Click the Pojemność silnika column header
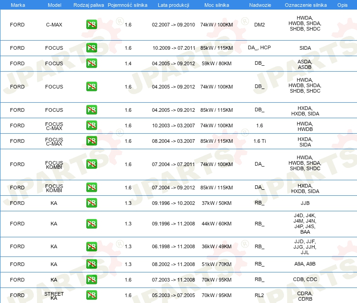 click(127, 5)
